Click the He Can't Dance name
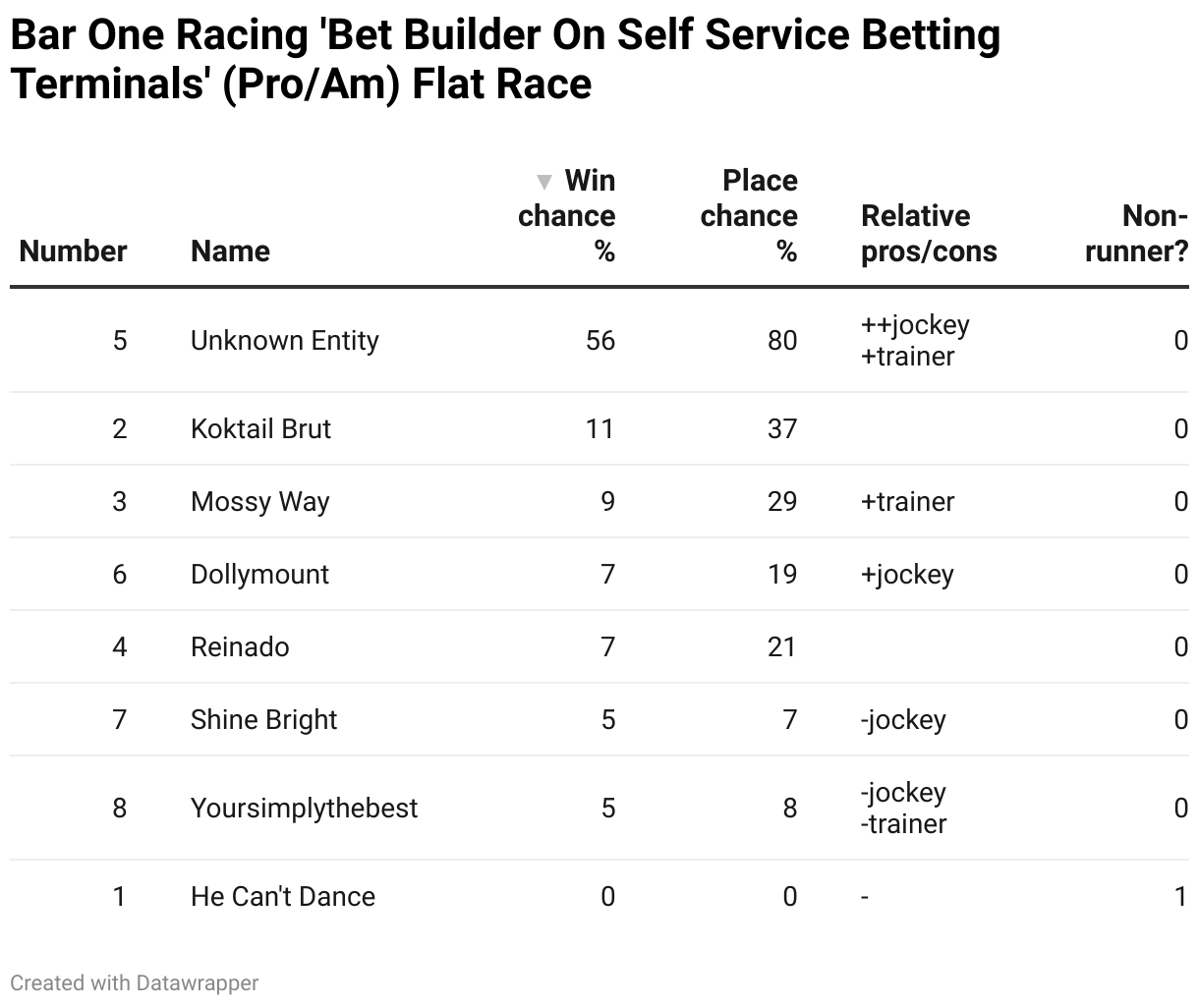Viewport: 1199px width, 1006px height. 282,897
